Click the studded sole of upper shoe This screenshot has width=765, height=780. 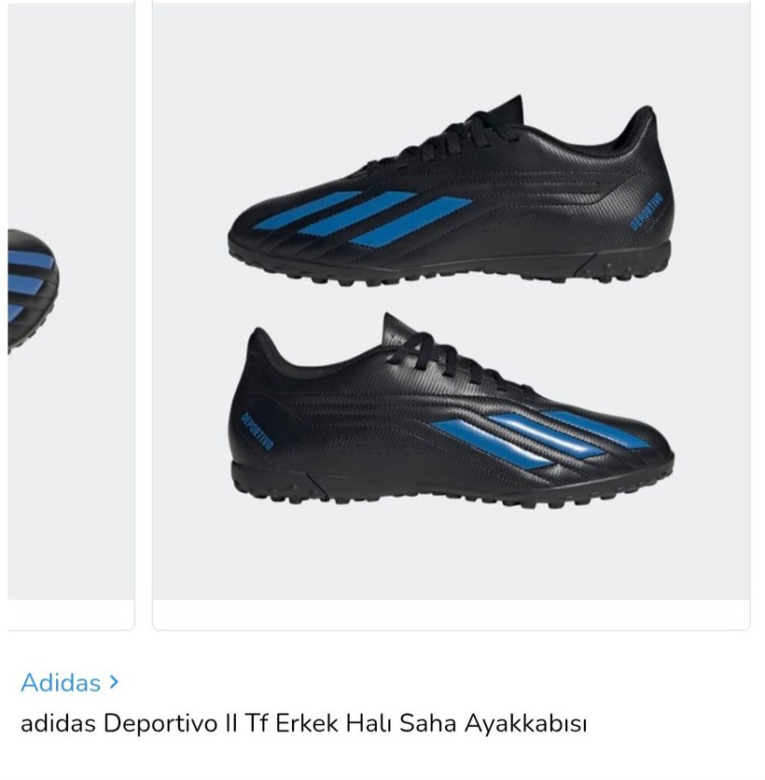451,268
